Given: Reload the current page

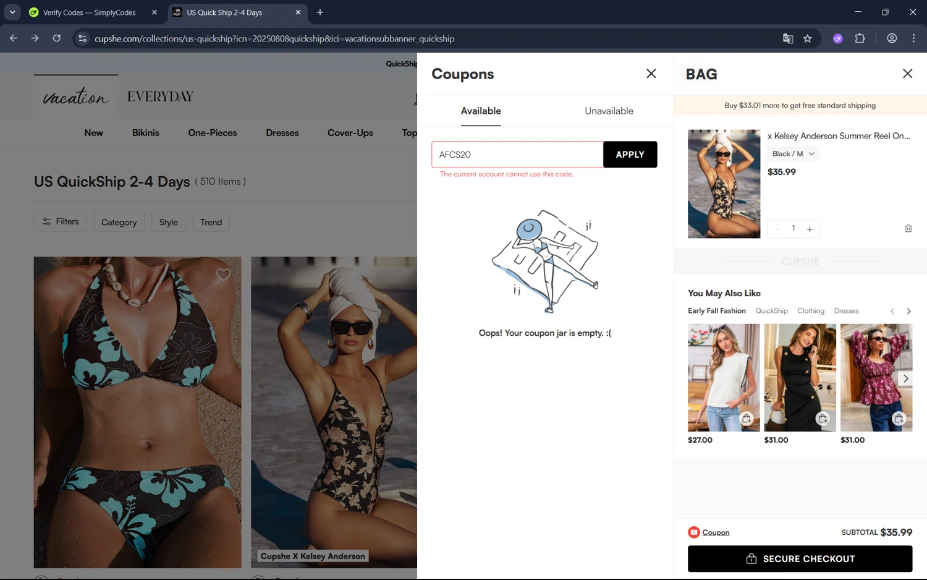Looking at the screenshot, I should click(57, 38).
